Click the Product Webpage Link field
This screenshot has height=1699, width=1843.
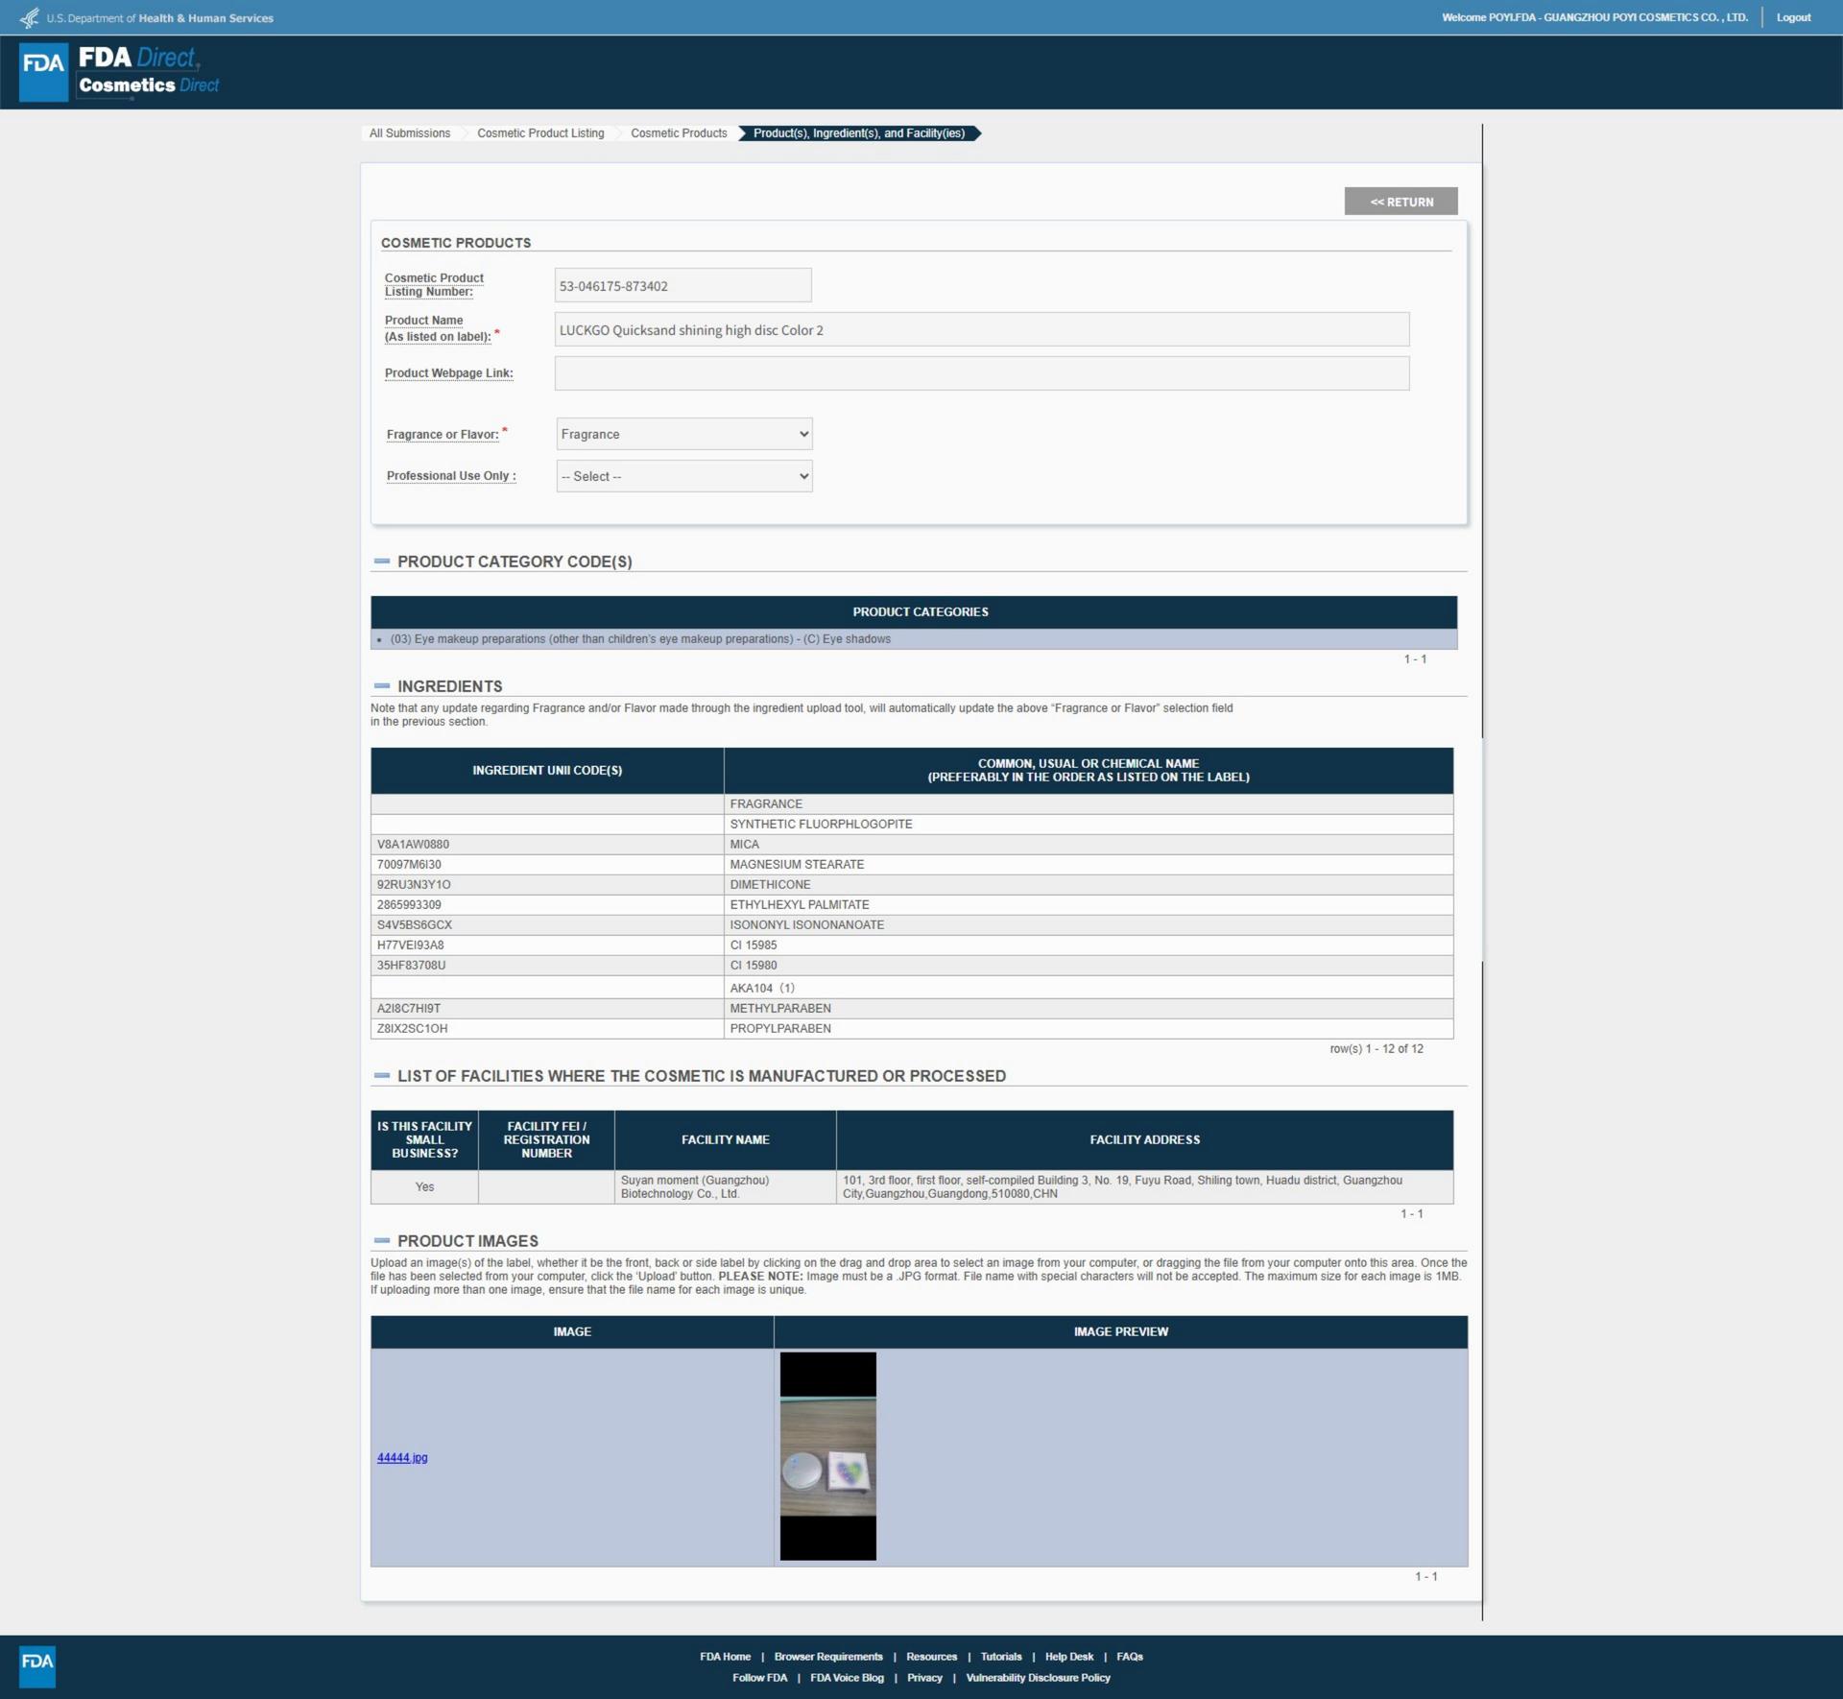[x=981, y=373]
